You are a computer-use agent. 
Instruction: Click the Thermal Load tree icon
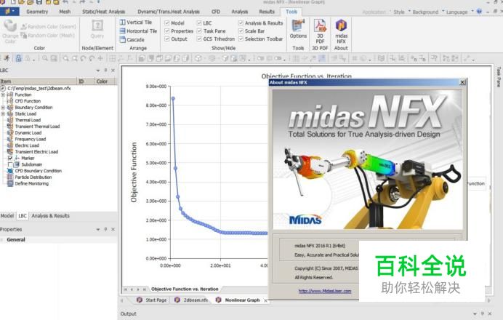coord(10,120)
